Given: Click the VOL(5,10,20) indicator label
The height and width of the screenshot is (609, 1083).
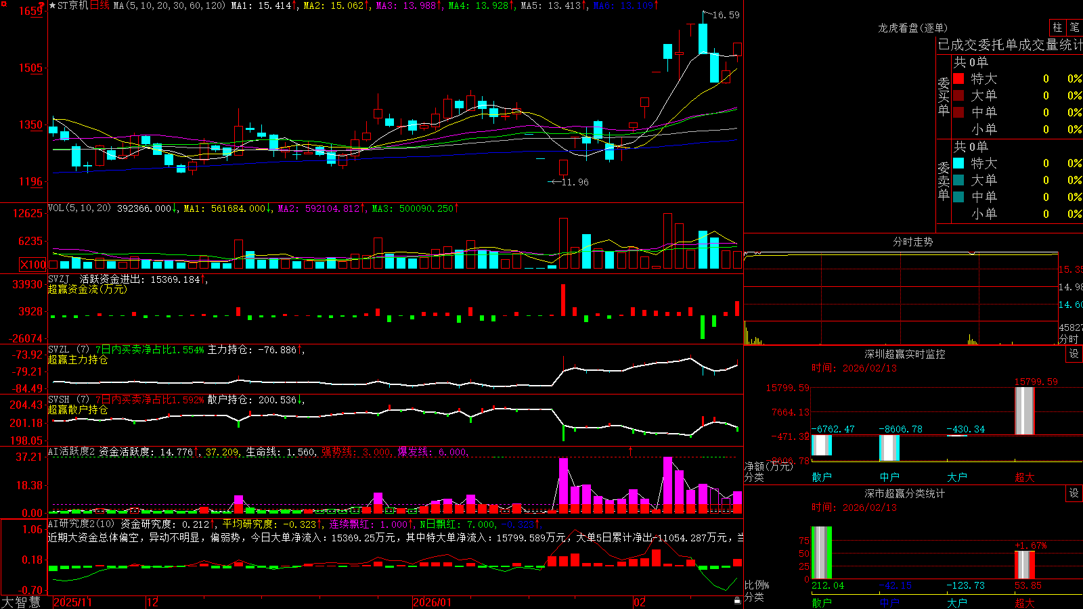Looking at the screenshot, I should tap(79, 208).
